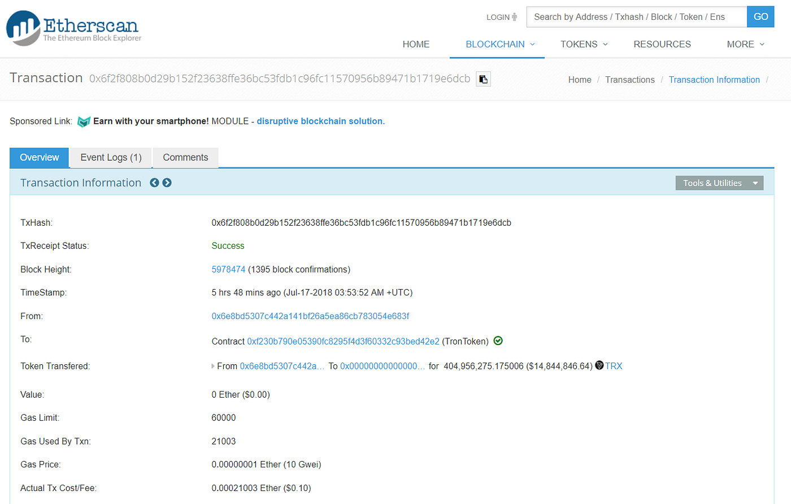This screenshot has height=504, width=791.
Task: Click the LOGIN link
Action: [x=498, y=17]
